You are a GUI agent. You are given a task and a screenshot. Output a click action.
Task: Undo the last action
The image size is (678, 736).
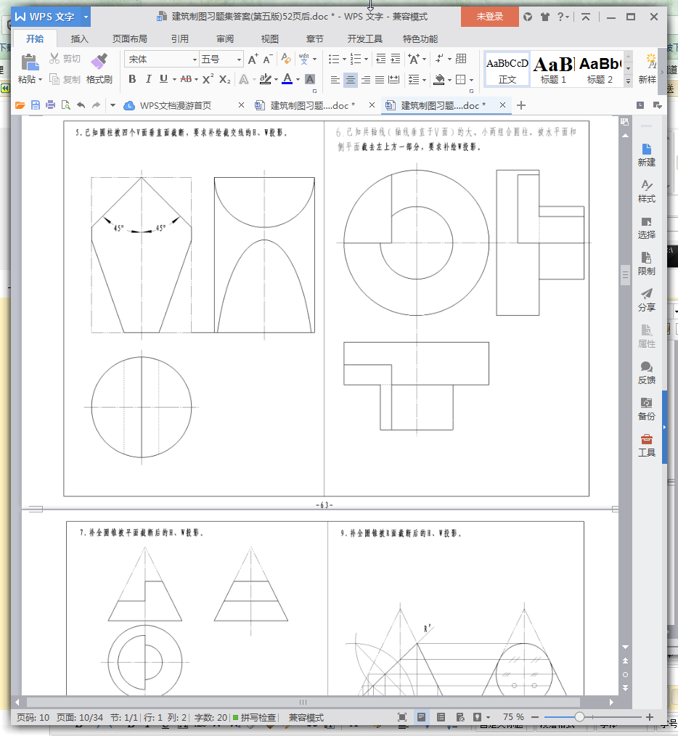click(81, 105)
